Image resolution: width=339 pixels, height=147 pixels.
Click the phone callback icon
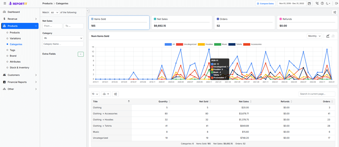pyautogui.click(x=317, y=4)
